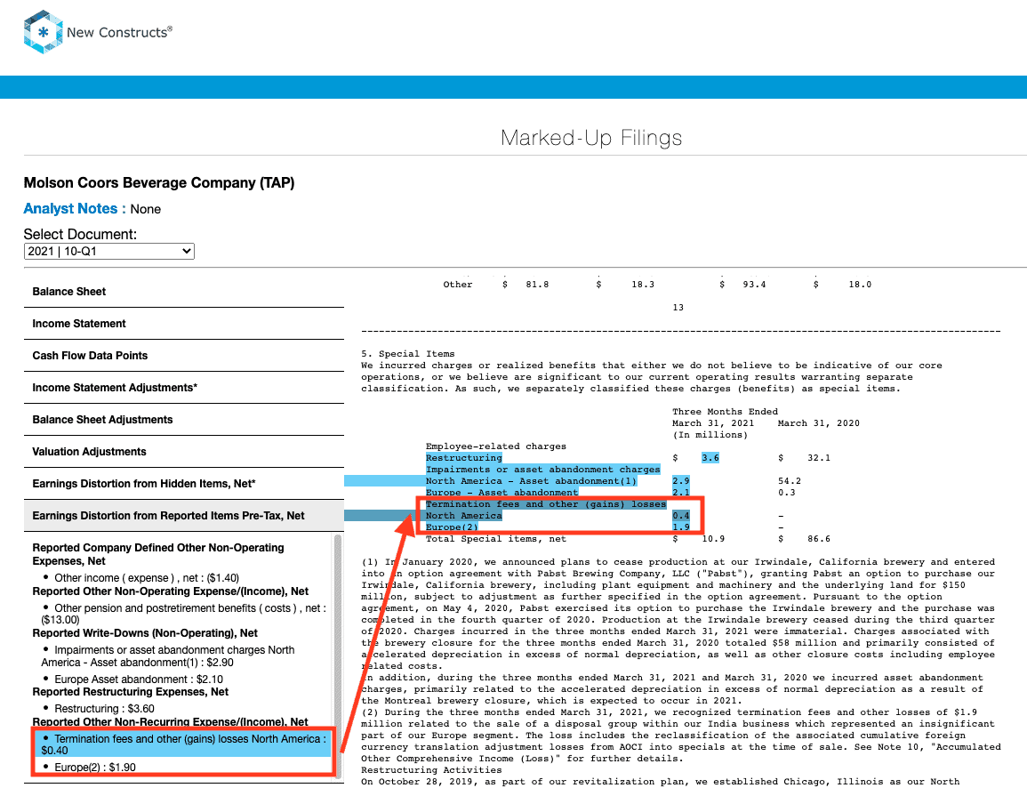Click highlighted value 0.4 in filing

[x=680, y=516]
